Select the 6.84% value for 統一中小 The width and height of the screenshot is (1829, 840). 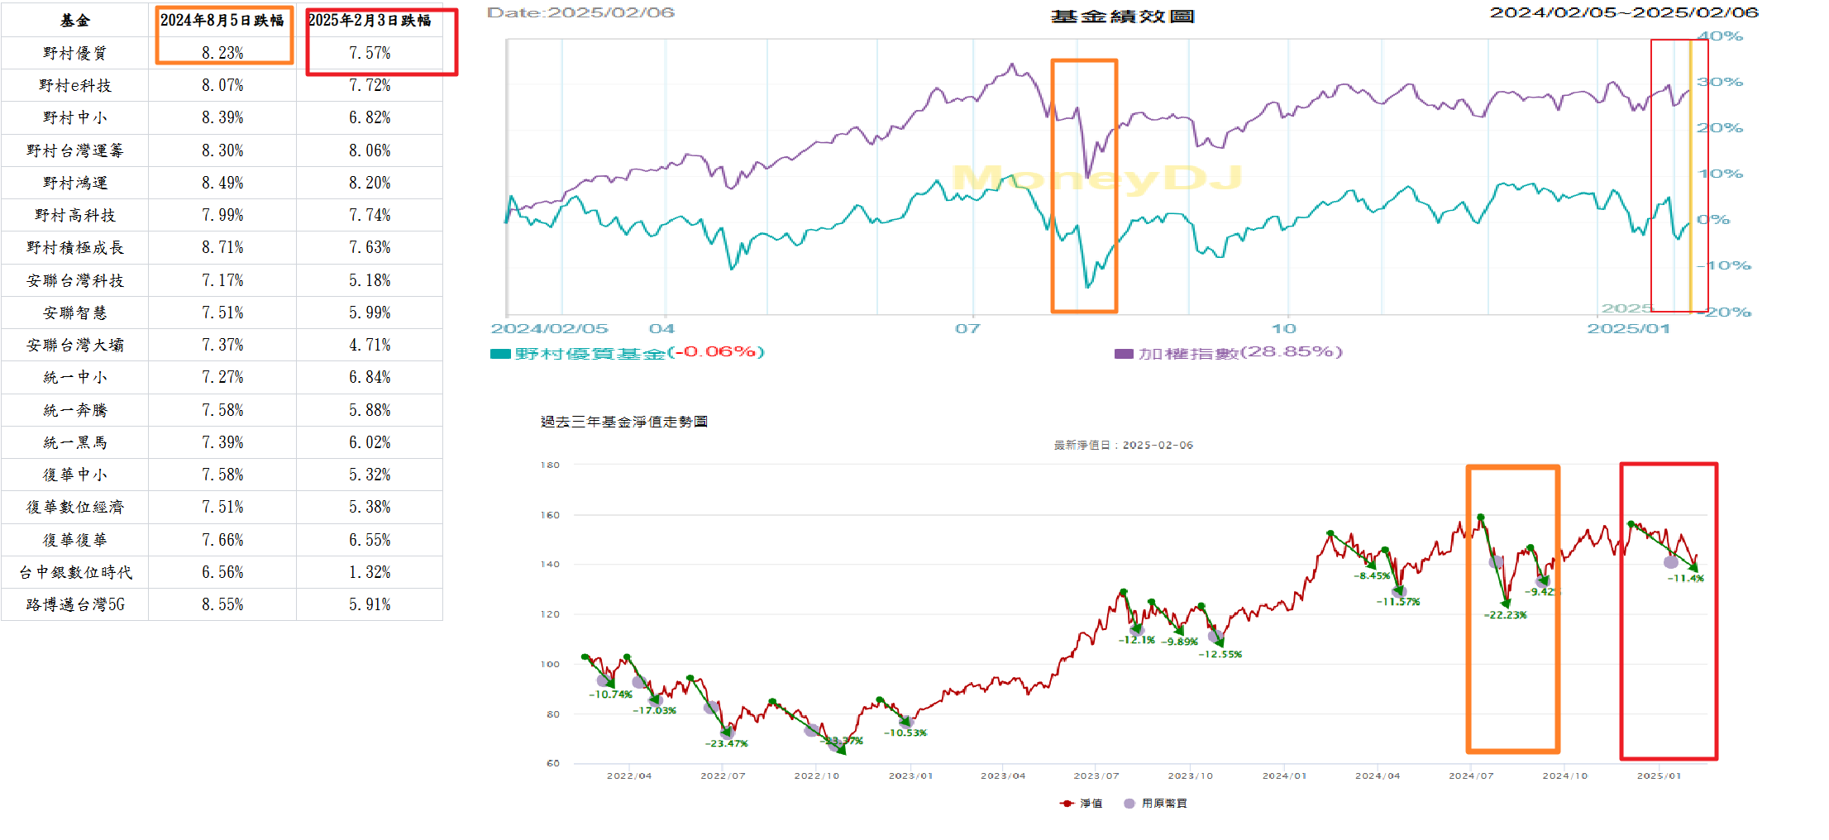coord(370,377)
